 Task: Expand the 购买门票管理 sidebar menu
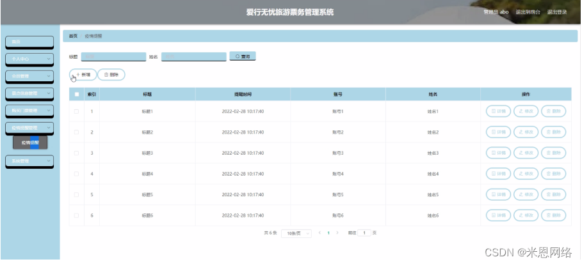(x=29, y=111)
